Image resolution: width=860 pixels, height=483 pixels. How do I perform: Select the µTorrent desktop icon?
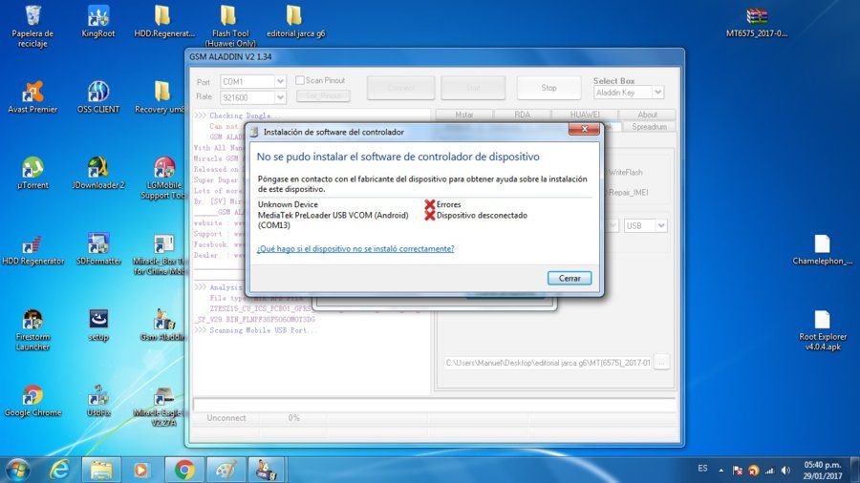[32, 173]
